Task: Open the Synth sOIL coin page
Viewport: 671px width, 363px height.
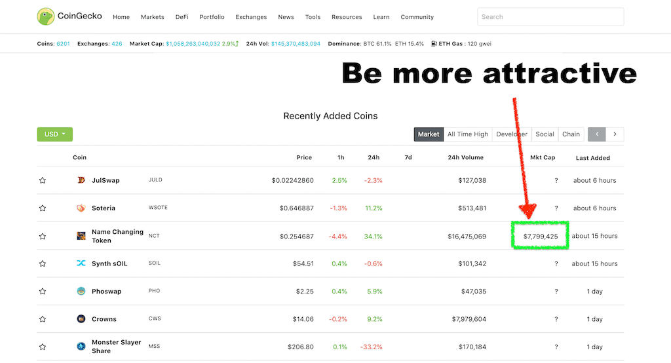Action: point(109,263)
